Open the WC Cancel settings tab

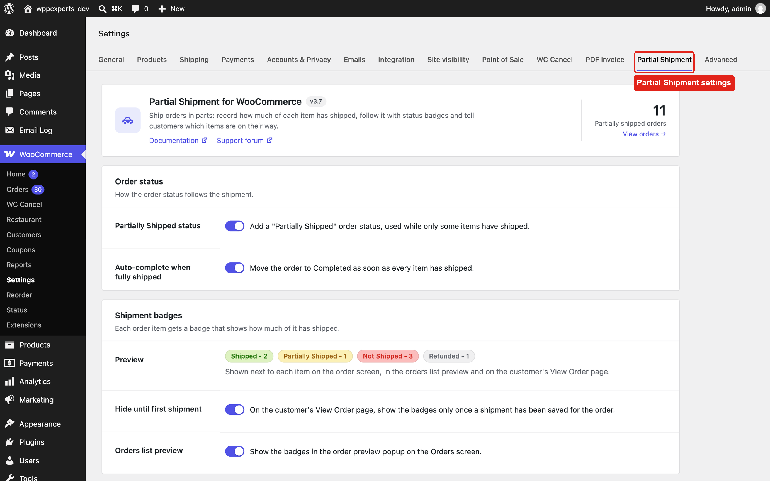554,60
